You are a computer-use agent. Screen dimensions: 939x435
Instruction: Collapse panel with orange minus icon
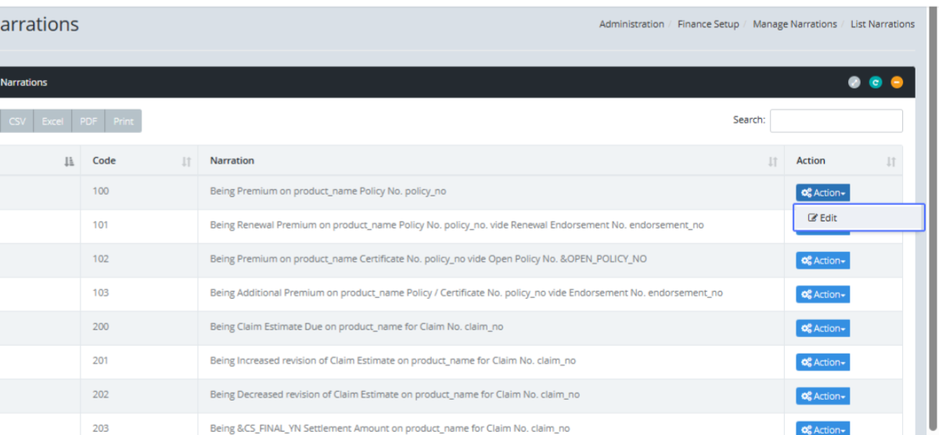point(897,82)
